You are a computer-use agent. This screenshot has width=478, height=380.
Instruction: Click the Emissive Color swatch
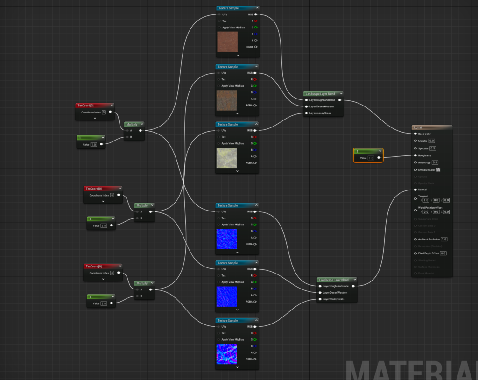438,169
